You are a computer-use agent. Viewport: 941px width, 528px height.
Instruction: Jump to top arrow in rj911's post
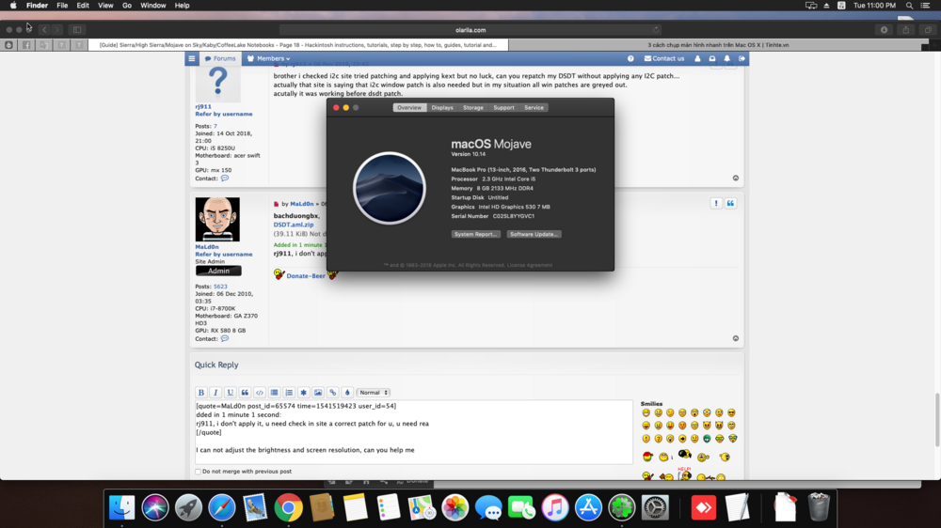(x=735, y=178)
